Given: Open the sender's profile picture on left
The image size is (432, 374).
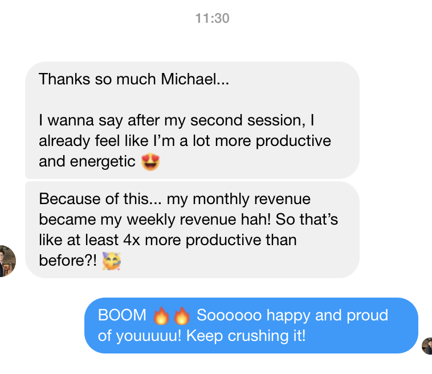Looking at the screenshot, I should [7, 261].
